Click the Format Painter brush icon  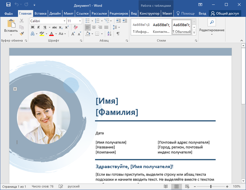(x=22, y=34)
